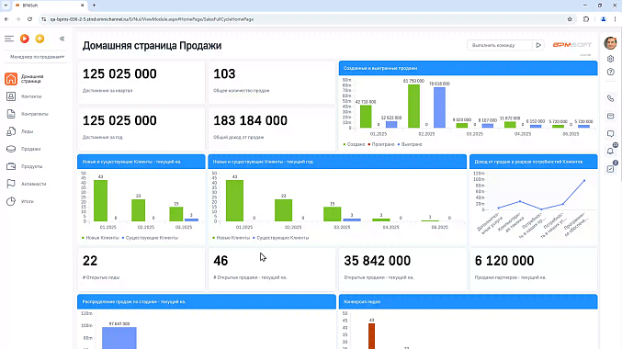
Task: Collapse the left sidebar with double chevron
Action: 62,39
